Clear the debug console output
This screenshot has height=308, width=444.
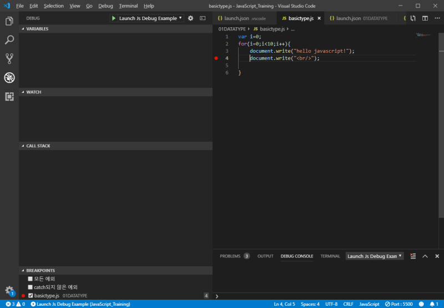coord(413,256)
